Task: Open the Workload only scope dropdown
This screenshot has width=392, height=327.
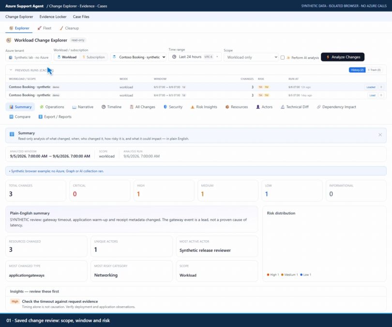Action: point(251,57)
